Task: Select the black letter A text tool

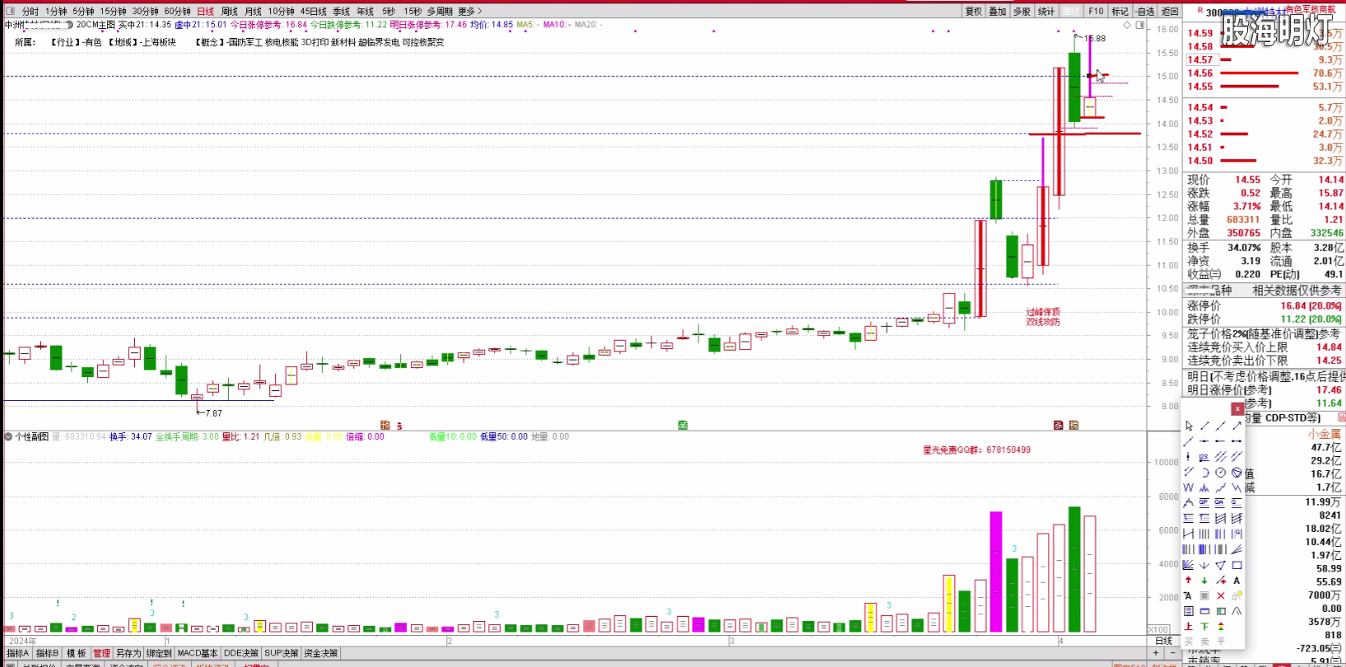Action: click(x=1237, y=580)
